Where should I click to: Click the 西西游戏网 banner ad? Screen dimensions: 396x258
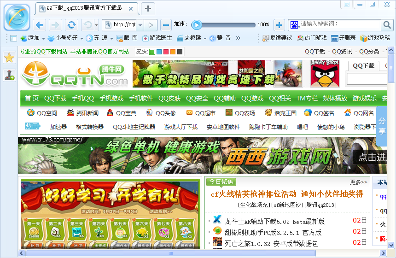(x=203, y=155)
